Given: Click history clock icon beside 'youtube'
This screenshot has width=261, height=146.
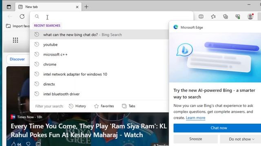Looking at the screenshot, I should pyautogui.click(x=37, y=44).
